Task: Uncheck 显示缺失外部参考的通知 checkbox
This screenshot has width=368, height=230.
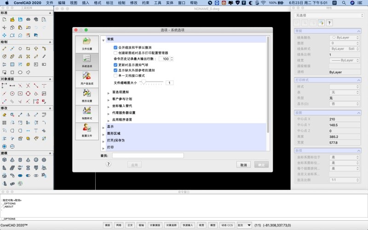Action: pyautogui.click(x=115, y=70)
